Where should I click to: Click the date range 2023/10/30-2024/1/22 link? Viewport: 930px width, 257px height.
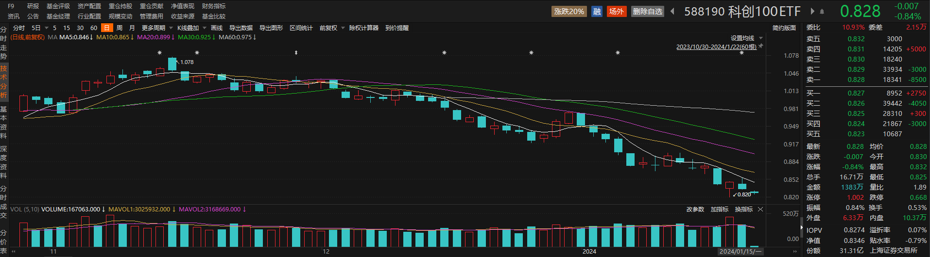716,47
